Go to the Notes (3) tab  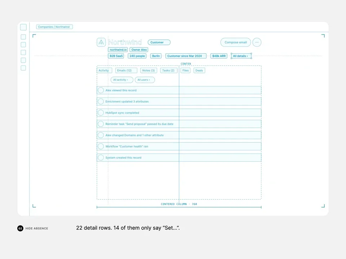[x=149, y=71]
